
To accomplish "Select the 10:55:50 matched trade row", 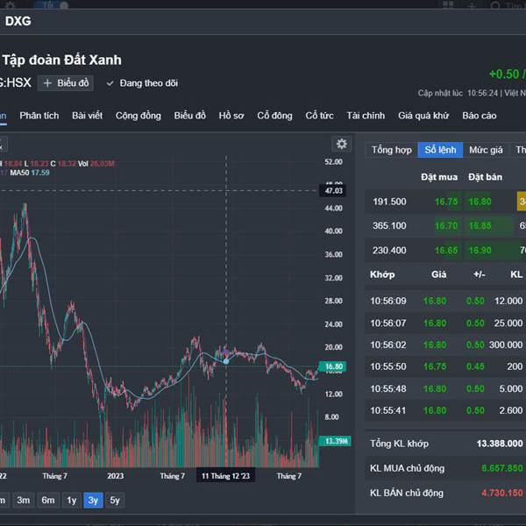I will click(445, 366).
